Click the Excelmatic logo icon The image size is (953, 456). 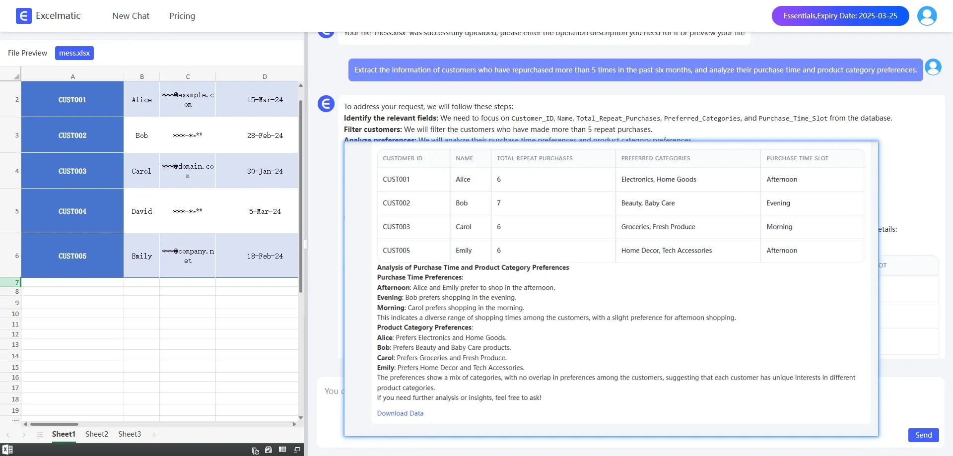point(23,16)
